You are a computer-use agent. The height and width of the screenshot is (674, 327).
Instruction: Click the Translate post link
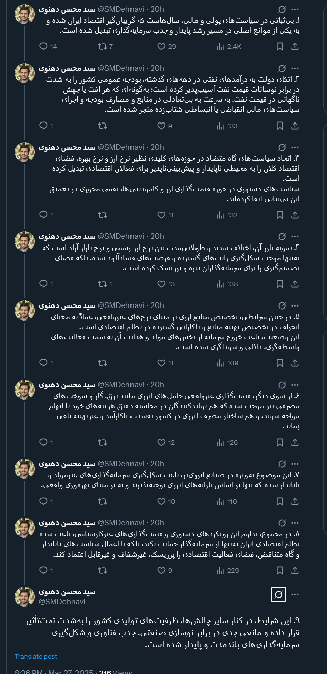click(x=36, y=657)
